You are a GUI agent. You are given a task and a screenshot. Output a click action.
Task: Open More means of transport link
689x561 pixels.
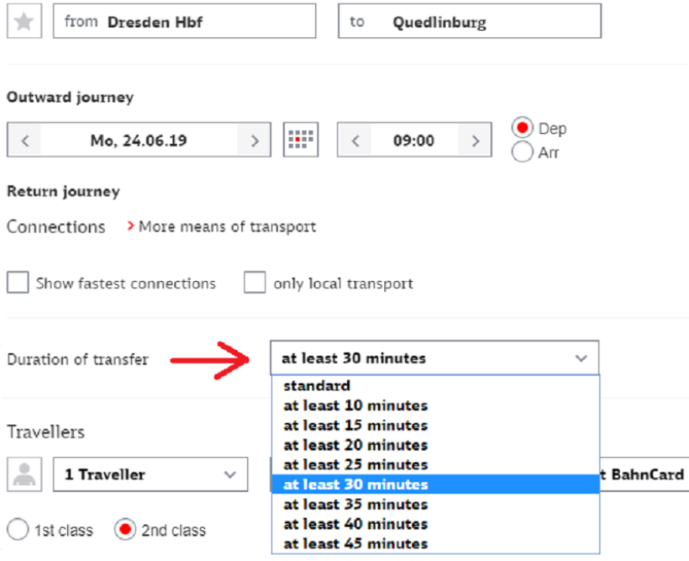pyautogui.click(x=227, y=227)
